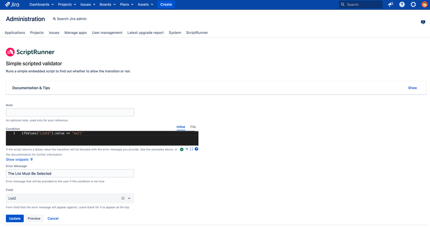Focus the Error Message input field

[x=70, y=173]
